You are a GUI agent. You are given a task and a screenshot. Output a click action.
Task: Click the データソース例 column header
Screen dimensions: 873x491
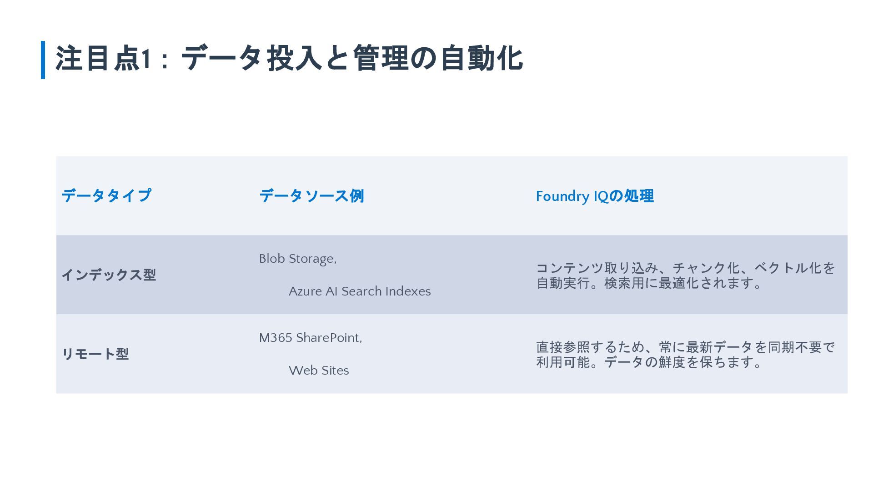tap(311, 196)
